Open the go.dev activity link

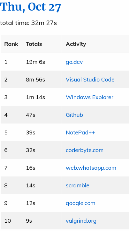[x=74, y=62]
